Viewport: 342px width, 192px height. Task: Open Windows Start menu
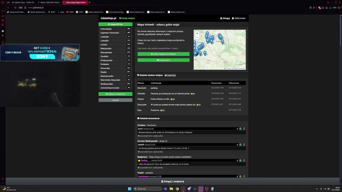coord(130,189)
